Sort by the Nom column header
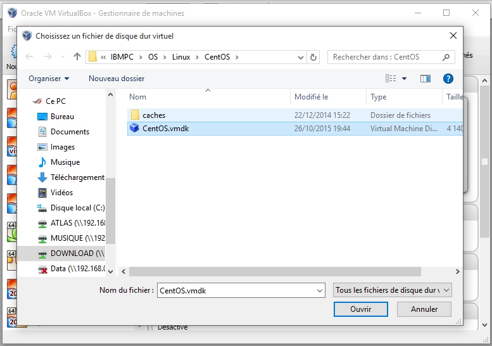The image size is (492, 346). coord(137,97)
